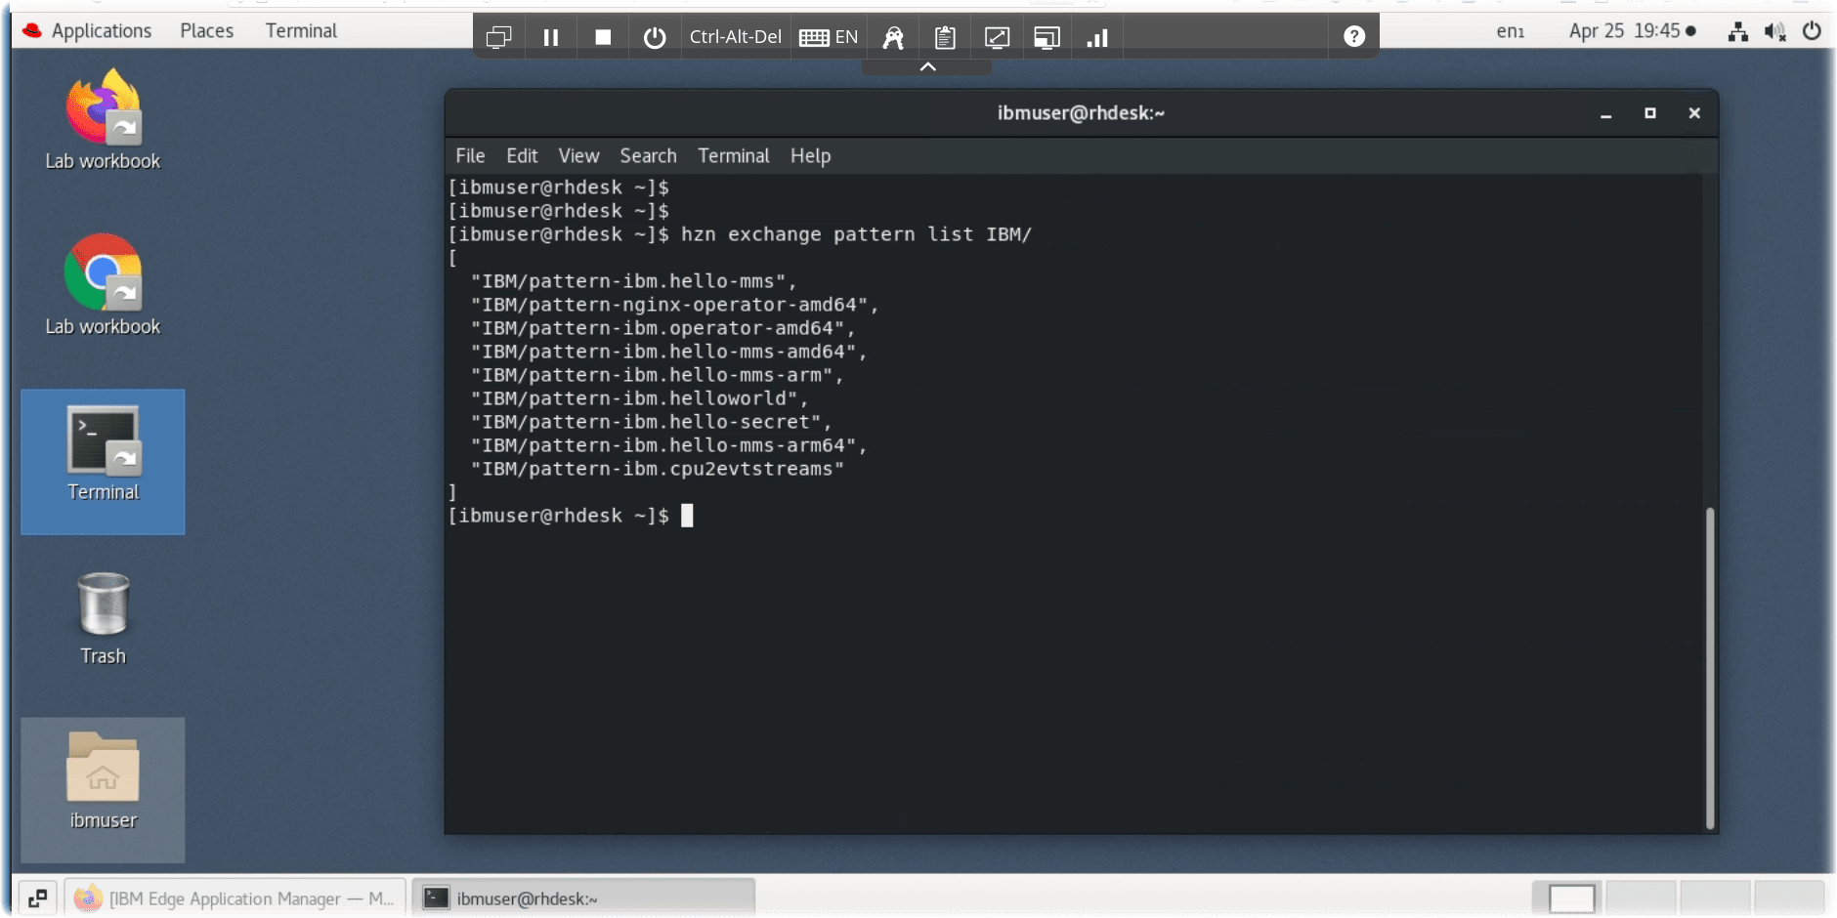
Task: Open the signal strength bars icon
Action: [1097, 37]
